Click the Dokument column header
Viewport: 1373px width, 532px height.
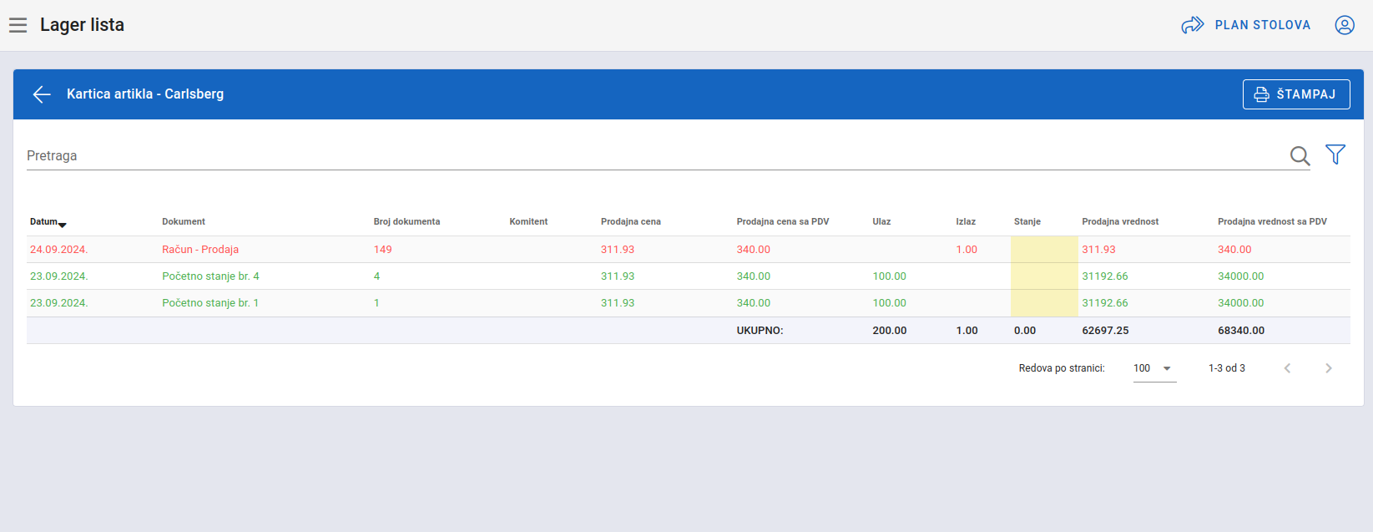coord(184,222)
